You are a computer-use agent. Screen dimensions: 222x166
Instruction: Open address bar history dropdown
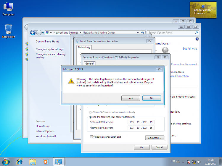(138, 32)
